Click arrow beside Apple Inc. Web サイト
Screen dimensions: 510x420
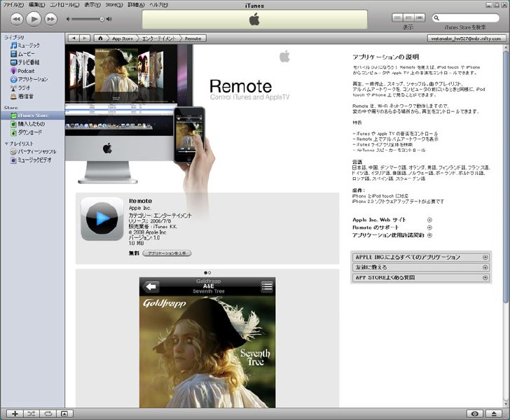point(429,220)
